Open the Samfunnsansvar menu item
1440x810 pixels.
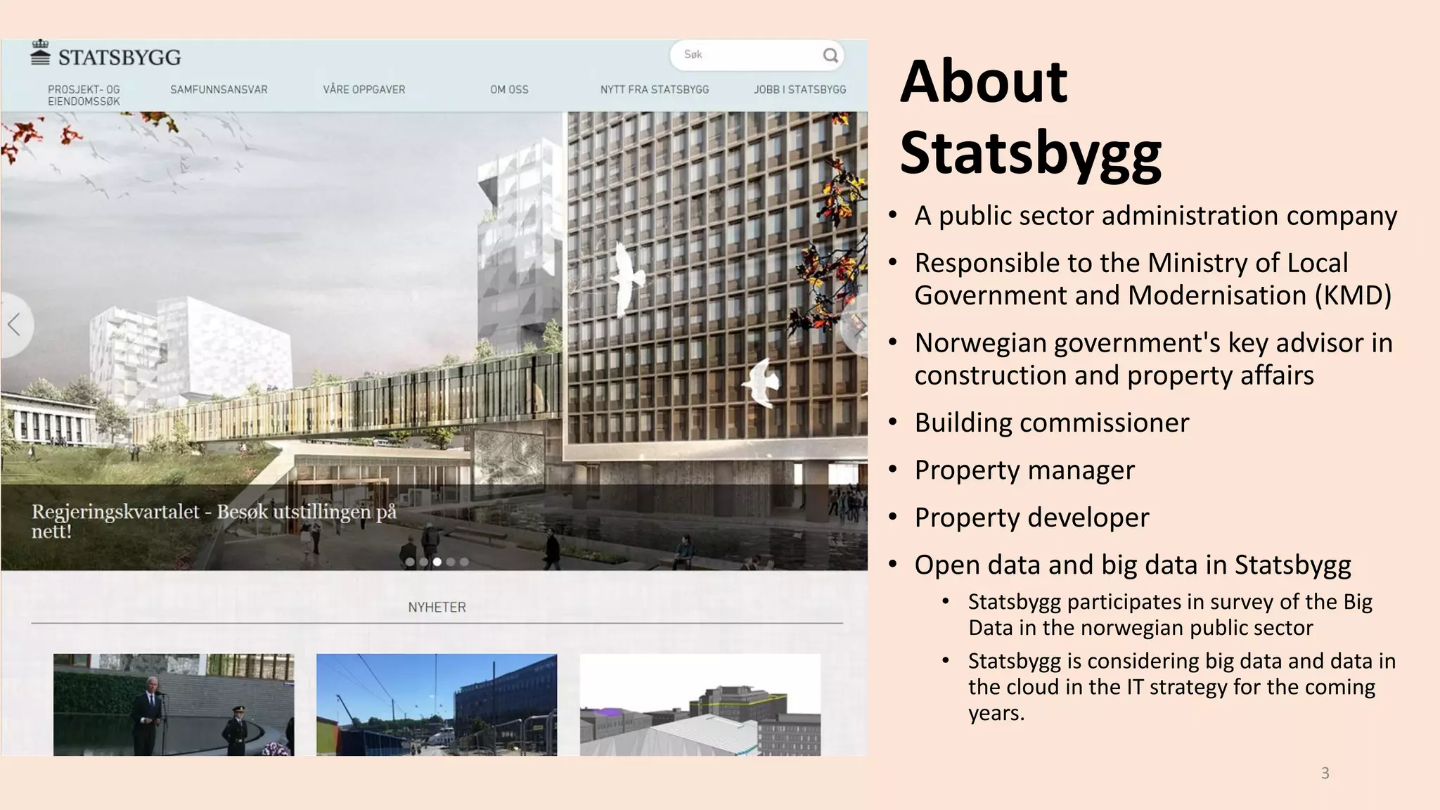[219, 89]
